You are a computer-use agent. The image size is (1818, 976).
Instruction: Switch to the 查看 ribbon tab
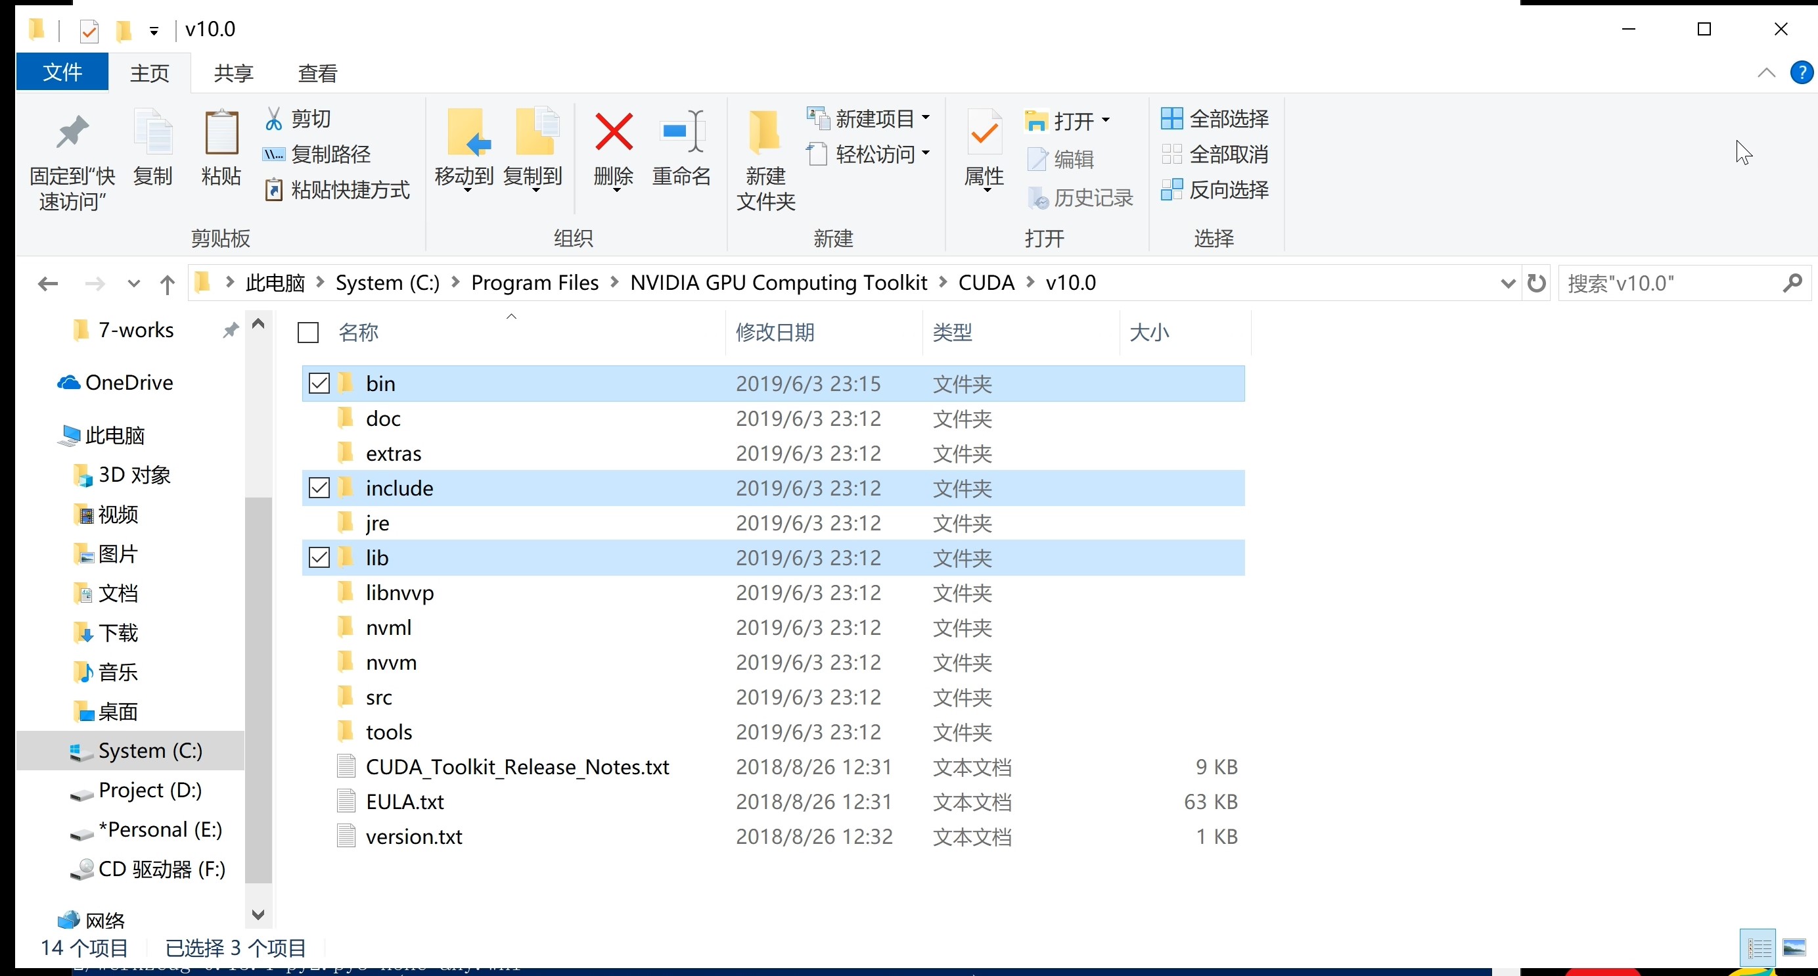[x=317, y=72]
